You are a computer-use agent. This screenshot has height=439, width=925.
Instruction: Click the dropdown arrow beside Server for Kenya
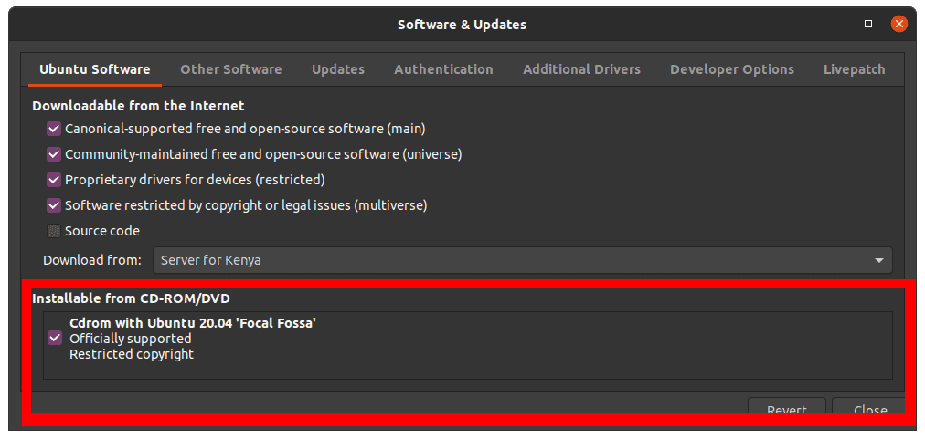tap(879, 260)
